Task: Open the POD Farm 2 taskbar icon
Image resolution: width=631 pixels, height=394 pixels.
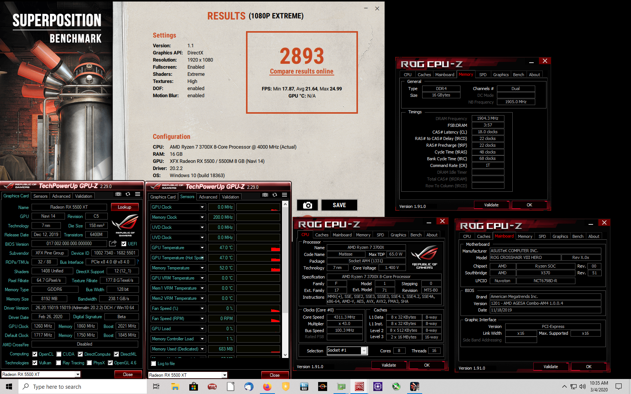Action: (x=212, y=386)
